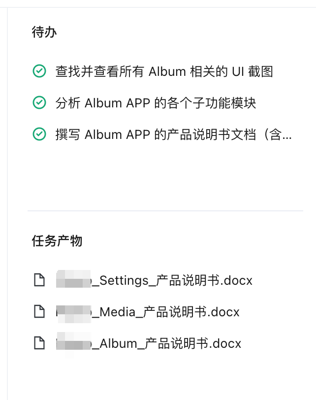Select the 分析 Album APP 的各个子功能模块 item
Image resolution: width=316 pixels, height=400 pixels.
[156, 102]
